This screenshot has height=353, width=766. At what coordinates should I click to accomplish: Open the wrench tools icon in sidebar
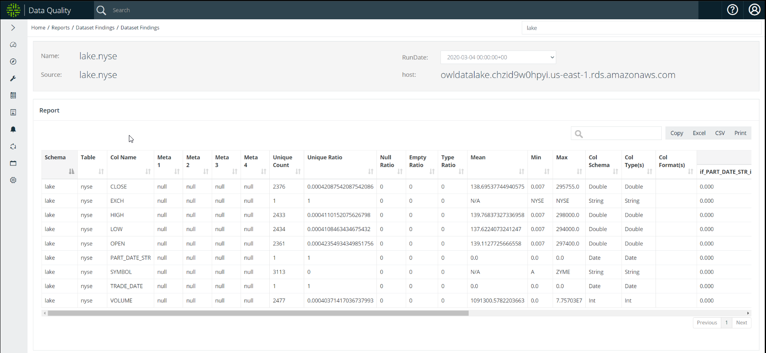pos(13,78)
